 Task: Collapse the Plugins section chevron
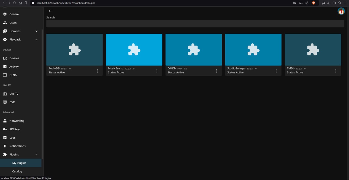tap(36, 155)
